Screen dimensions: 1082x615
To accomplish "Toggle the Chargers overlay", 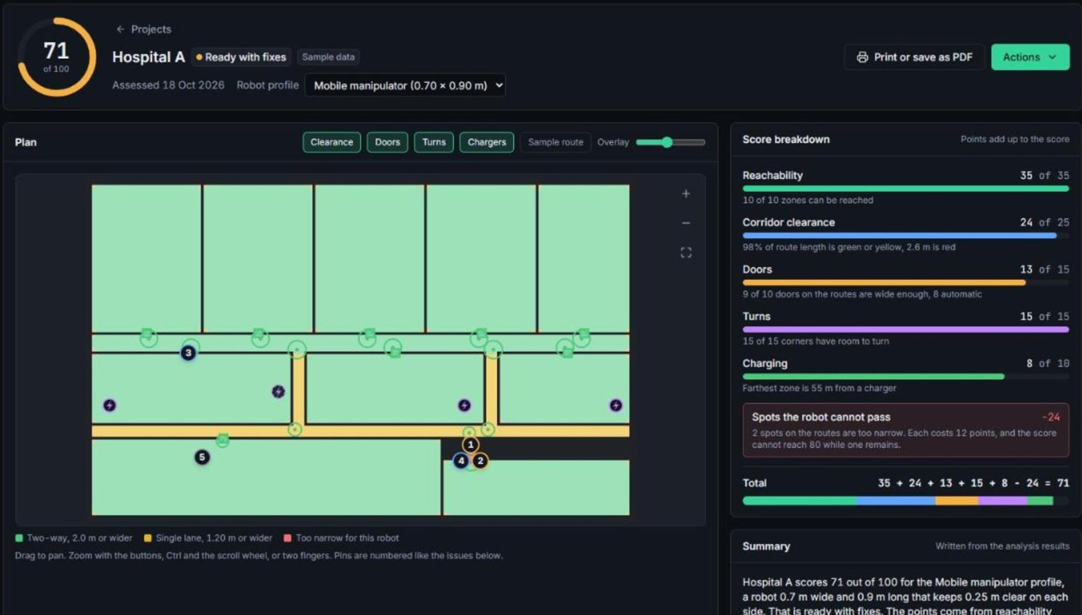I will coord(486,142).
